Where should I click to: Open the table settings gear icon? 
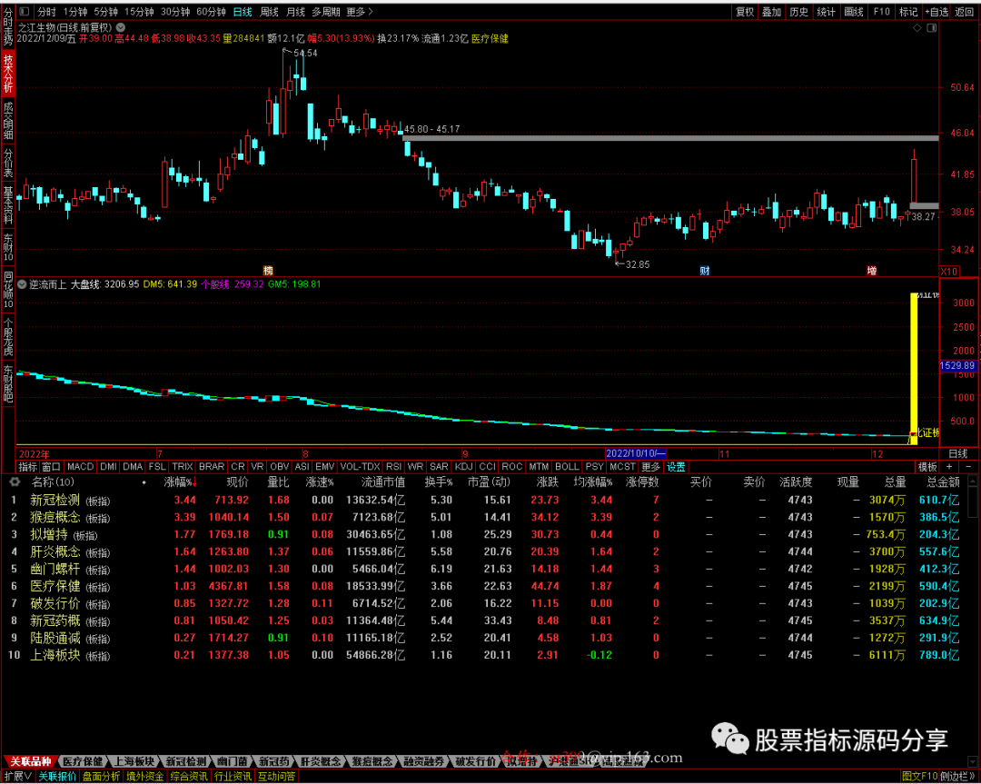coord(14,481)
